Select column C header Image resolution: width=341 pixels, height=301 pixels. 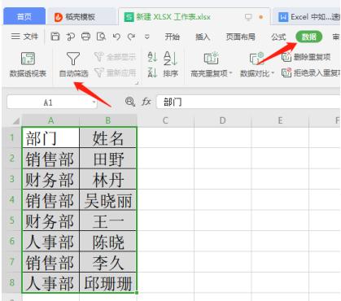coord(165,120)
